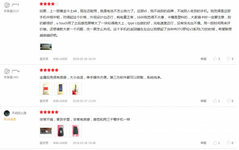Image resolution: width=239 pixels, height=150 pixels.
Task: Open second photo in 不问旧人哭's review
Action: coord(61,131)
